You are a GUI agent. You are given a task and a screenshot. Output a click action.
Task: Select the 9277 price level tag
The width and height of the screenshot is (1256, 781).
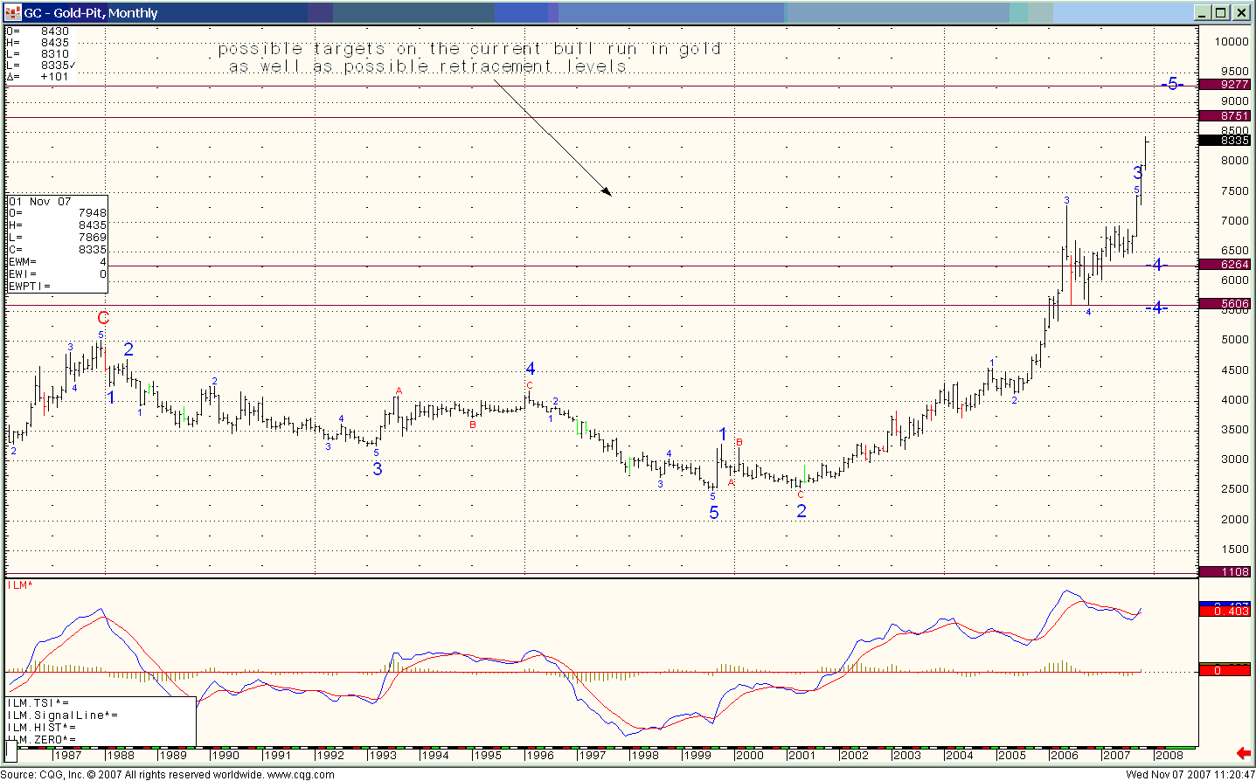pyautogui.click(x=1225, y=85)
